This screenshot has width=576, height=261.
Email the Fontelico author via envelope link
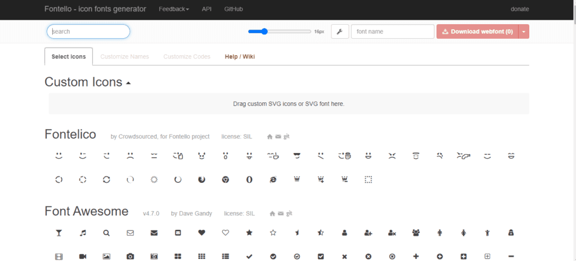278,137
